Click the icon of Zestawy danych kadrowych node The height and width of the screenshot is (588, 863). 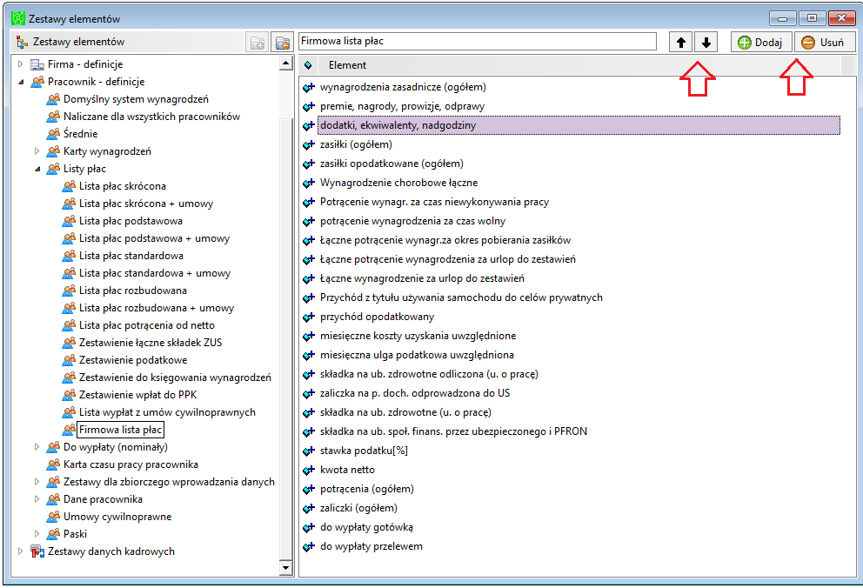[x=37, y=551]
